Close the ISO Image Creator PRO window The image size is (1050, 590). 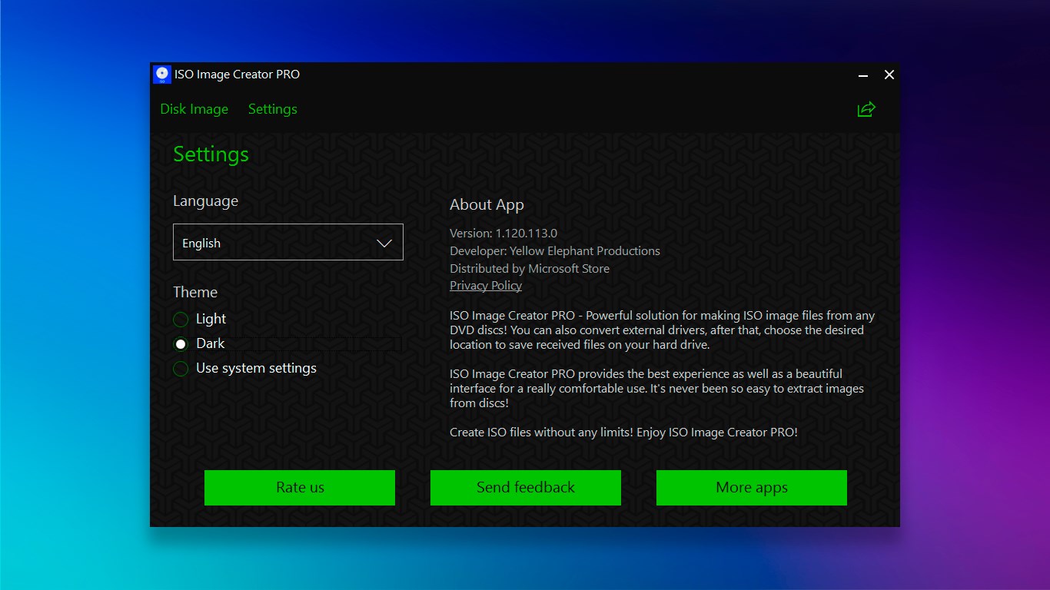click(889, 75)
